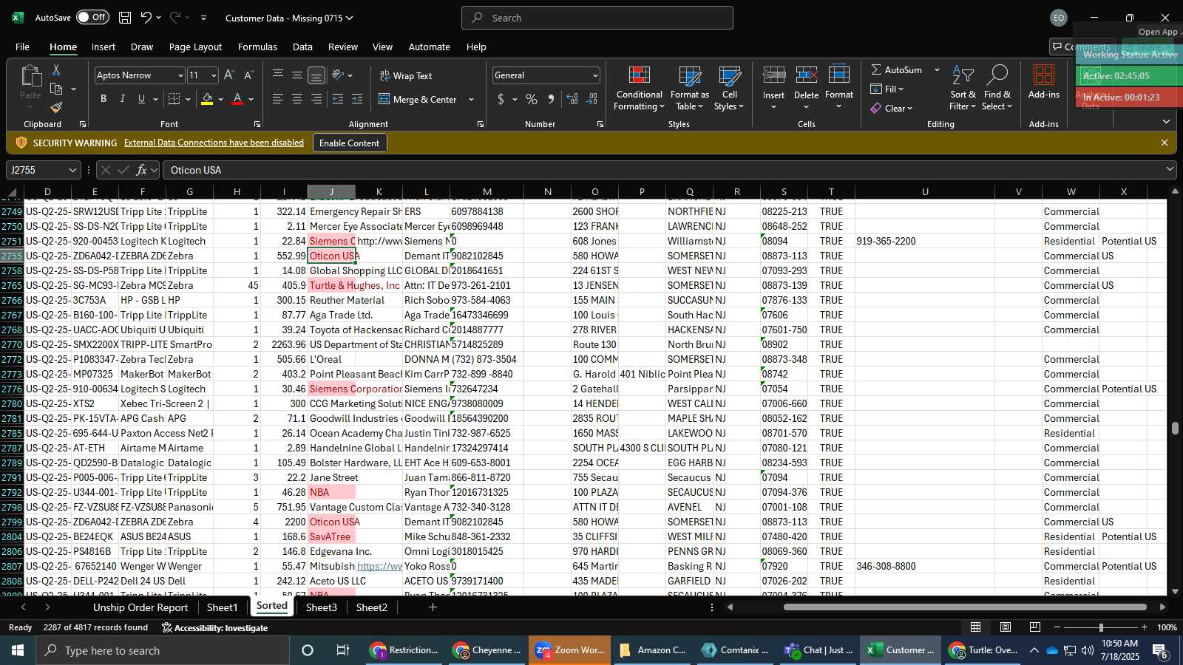The width and height of the screenshot is (1183, 665).
Task: Click the Decrease Indent icon
Action: click(x=338, y=99)
